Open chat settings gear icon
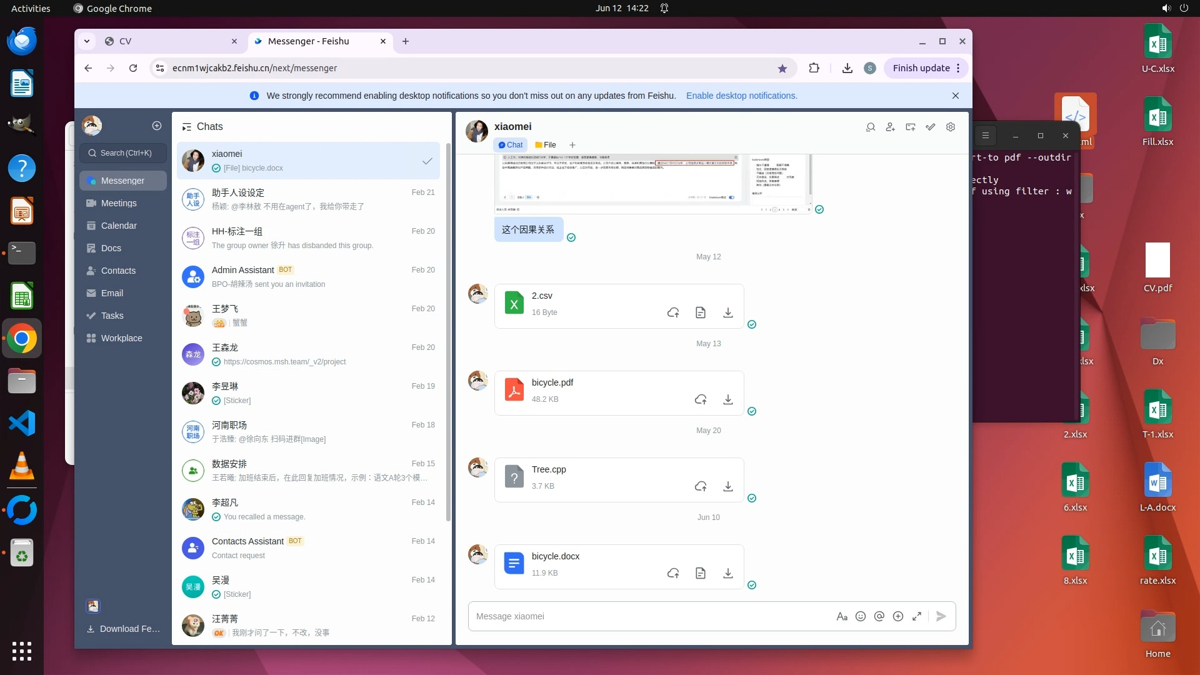Screen dimensions: 1200x675 click(951, 127)
